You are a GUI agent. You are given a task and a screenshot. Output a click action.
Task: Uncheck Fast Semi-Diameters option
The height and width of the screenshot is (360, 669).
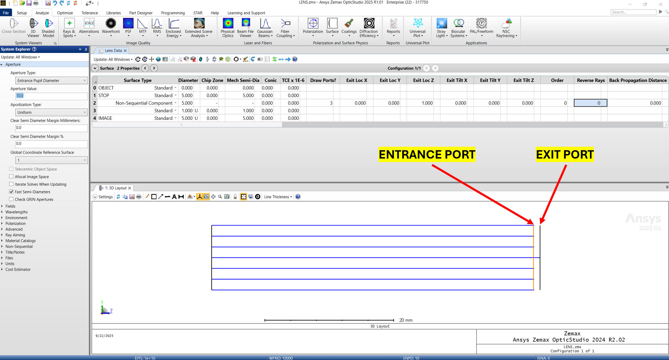click(x=11, y=192)
